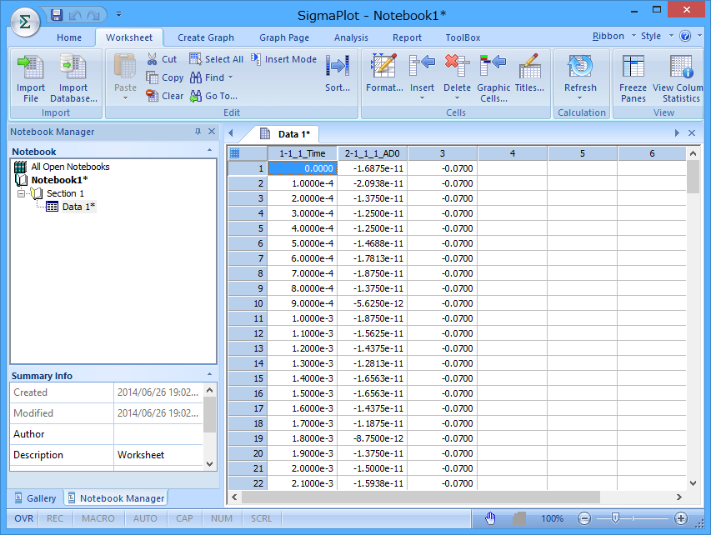Viewport: 711px width, 535px height.
Task: Open the Go To cell tool
Action: 213,96
